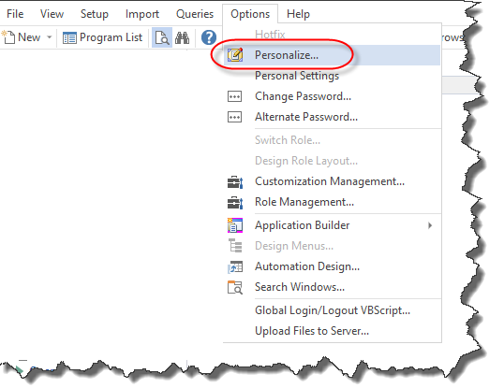Viewport: 504px width, 388px height.
Task: Open the Queries menu
Action: [195, 14]
